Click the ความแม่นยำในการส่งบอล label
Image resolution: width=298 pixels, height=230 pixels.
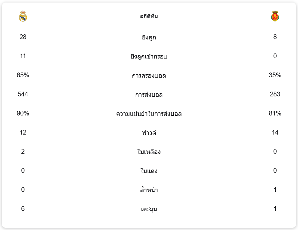pos(149,114)
